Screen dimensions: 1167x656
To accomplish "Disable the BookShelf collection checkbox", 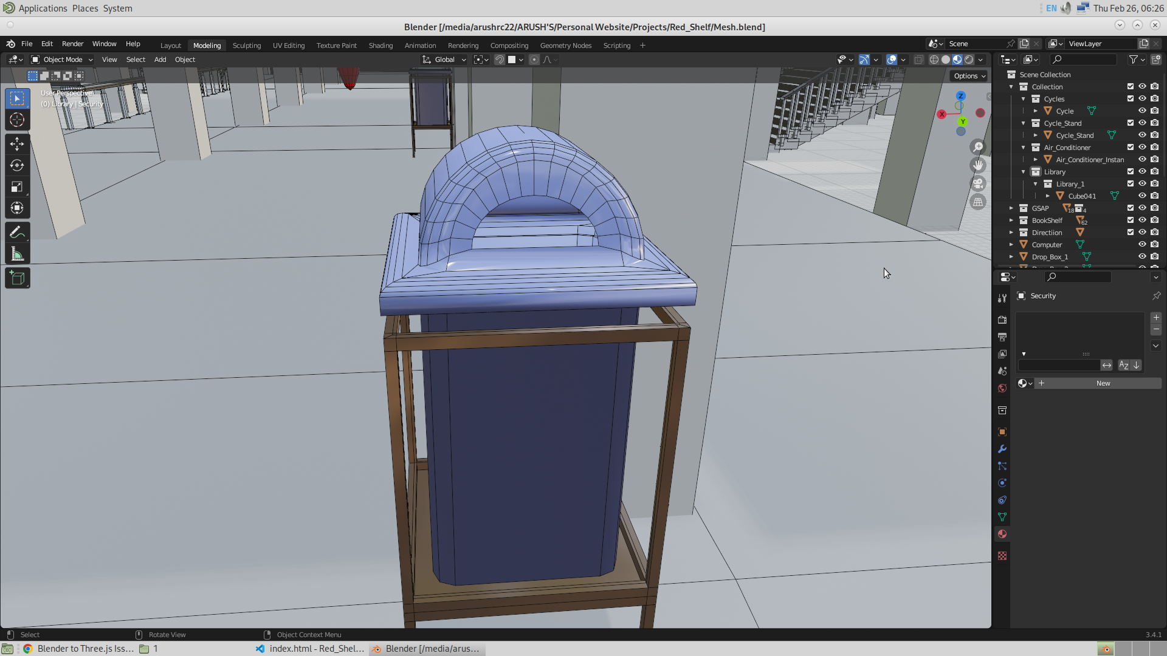I will [1129, 220].
